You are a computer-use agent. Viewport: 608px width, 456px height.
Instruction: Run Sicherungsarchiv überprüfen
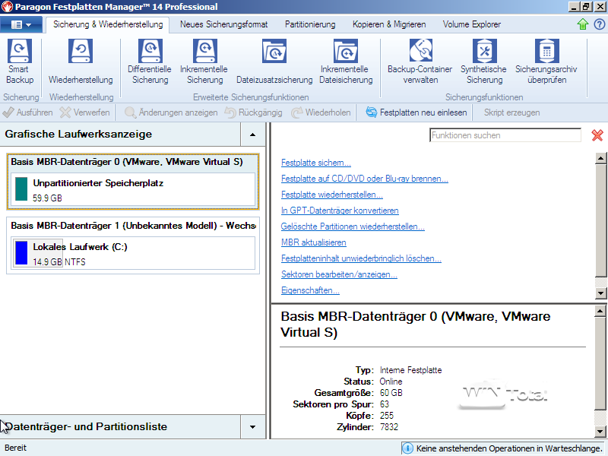tap(546, 62)
